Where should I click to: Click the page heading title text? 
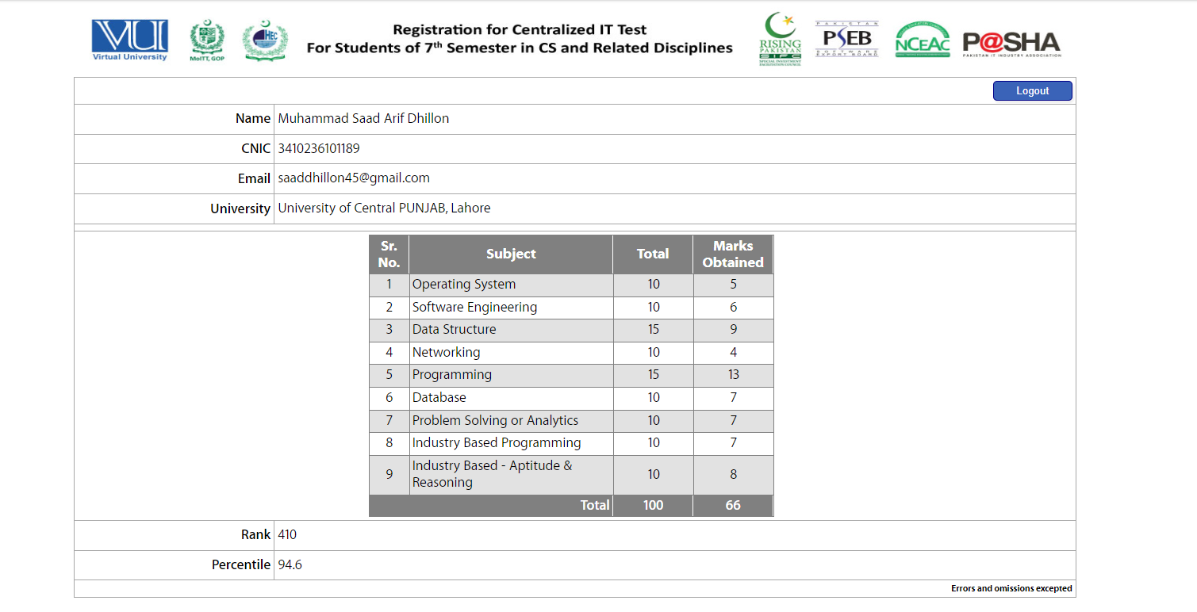click(520, 39)
